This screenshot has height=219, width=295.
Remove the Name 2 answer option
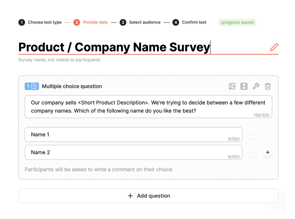click(x=253, y=152)
